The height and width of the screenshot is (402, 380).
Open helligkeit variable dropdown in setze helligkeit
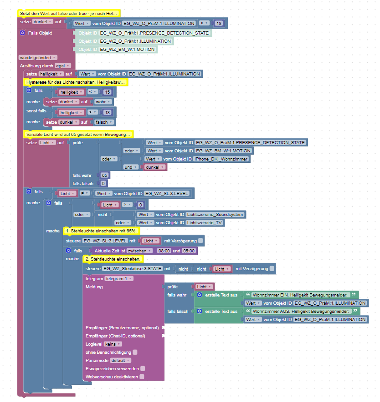(x=51, y=74)
